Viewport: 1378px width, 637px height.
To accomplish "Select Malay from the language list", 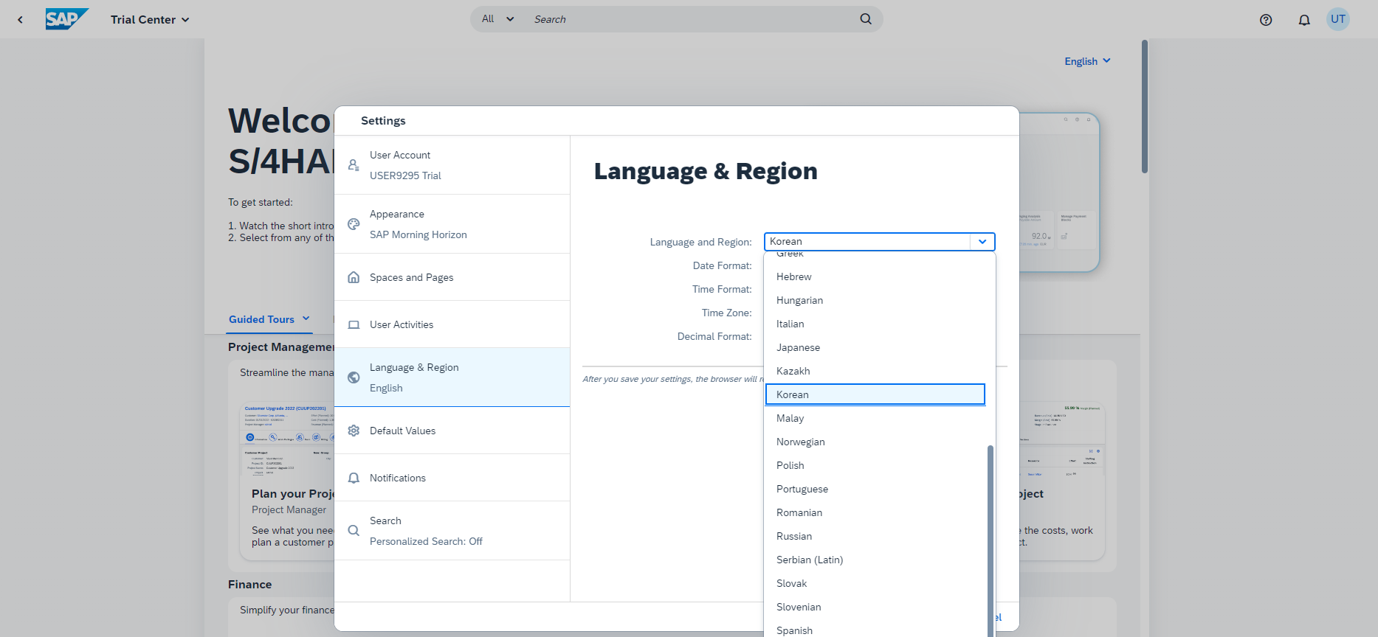I will (x=875, y=418).
